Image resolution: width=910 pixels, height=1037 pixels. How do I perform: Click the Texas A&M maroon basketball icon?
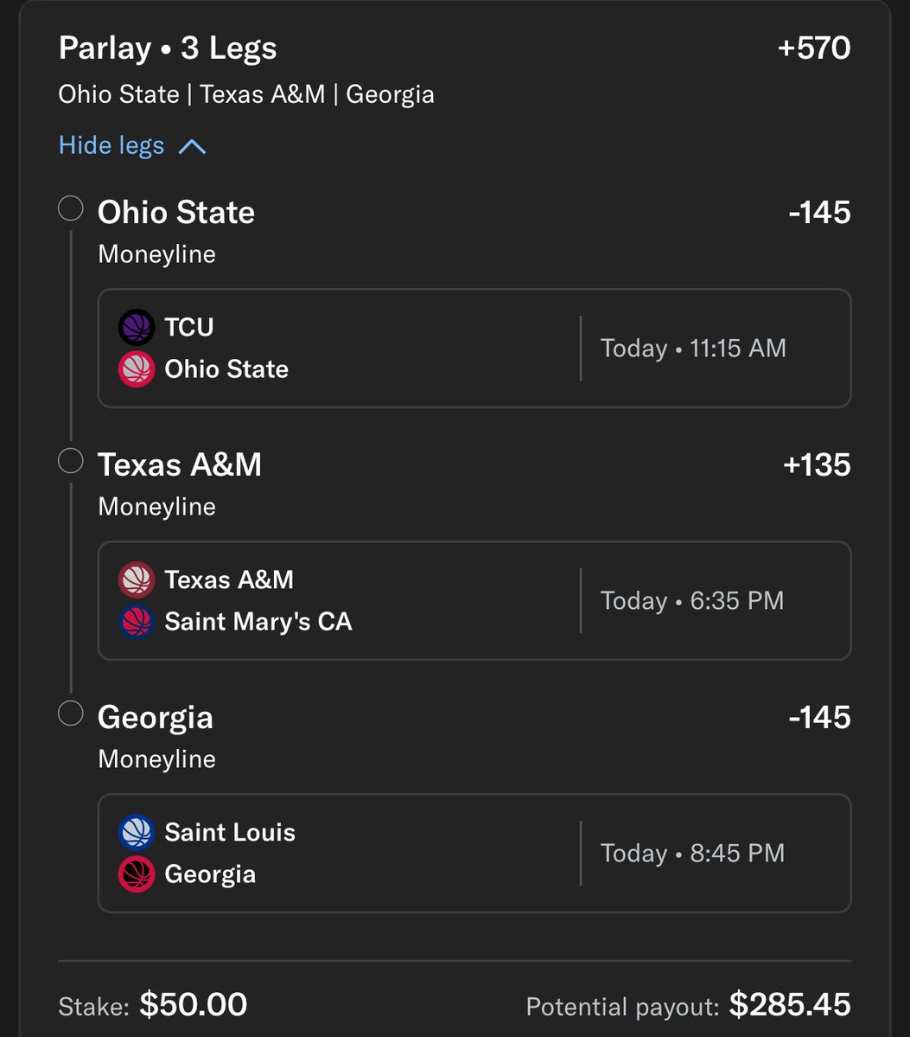coord(137,579)
